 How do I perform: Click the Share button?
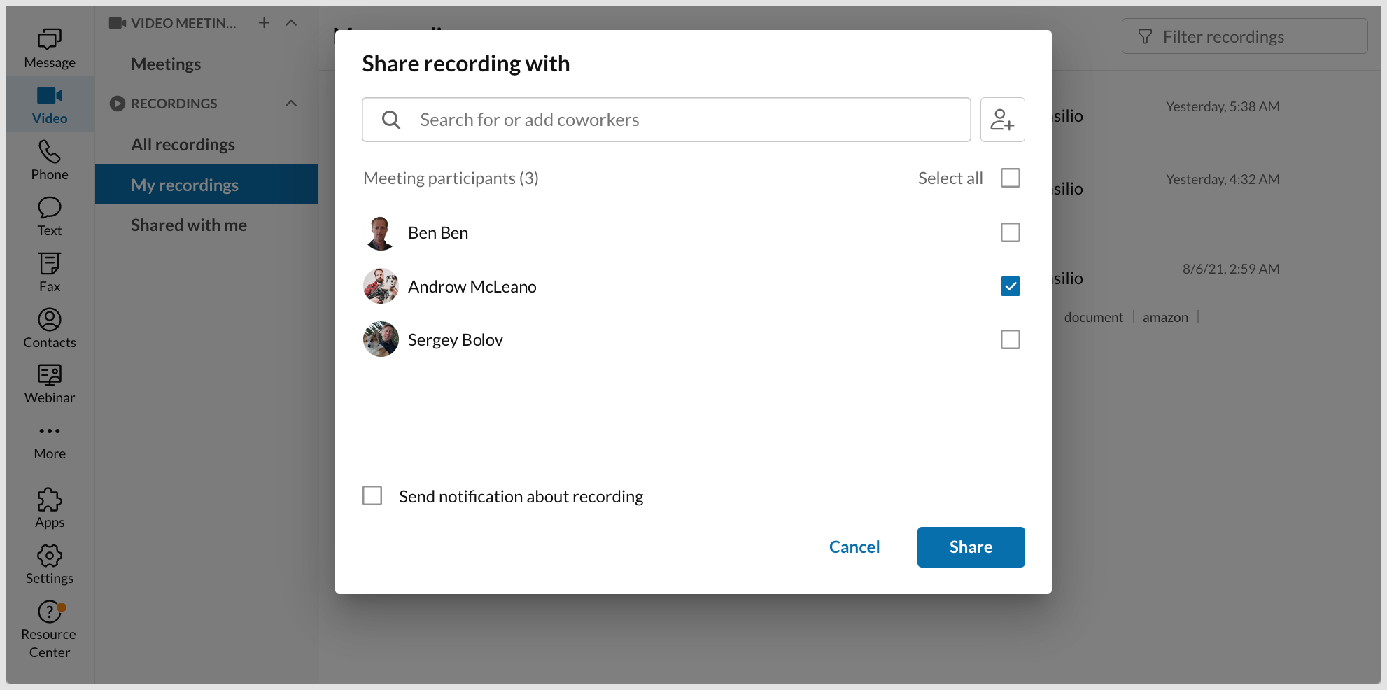click(971, 547)
